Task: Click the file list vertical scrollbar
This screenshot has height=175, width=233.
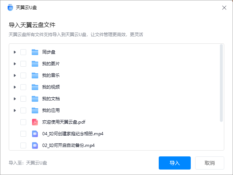Action: [221, 83]
